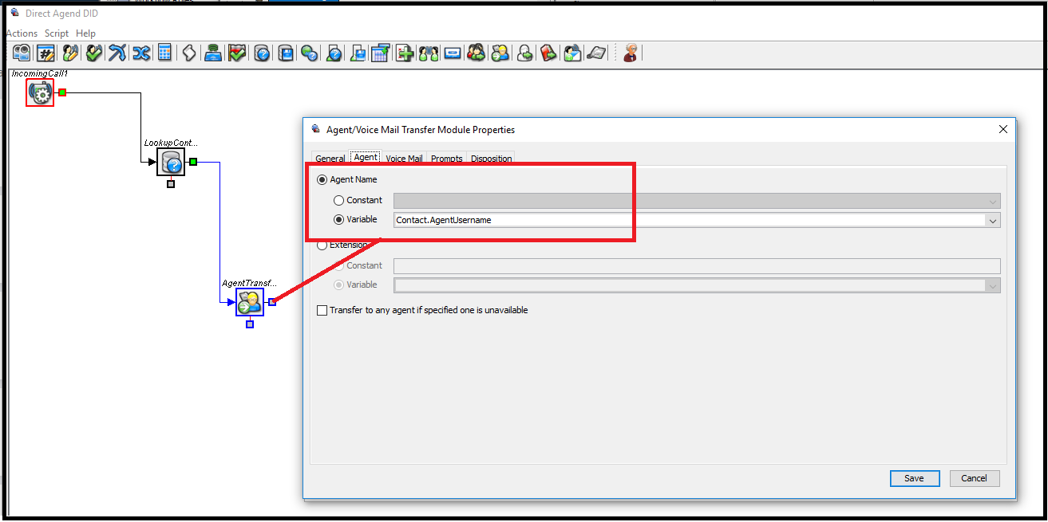Switch to the General tab
This screenshot has width=1048, height=522.
(330, 159)
